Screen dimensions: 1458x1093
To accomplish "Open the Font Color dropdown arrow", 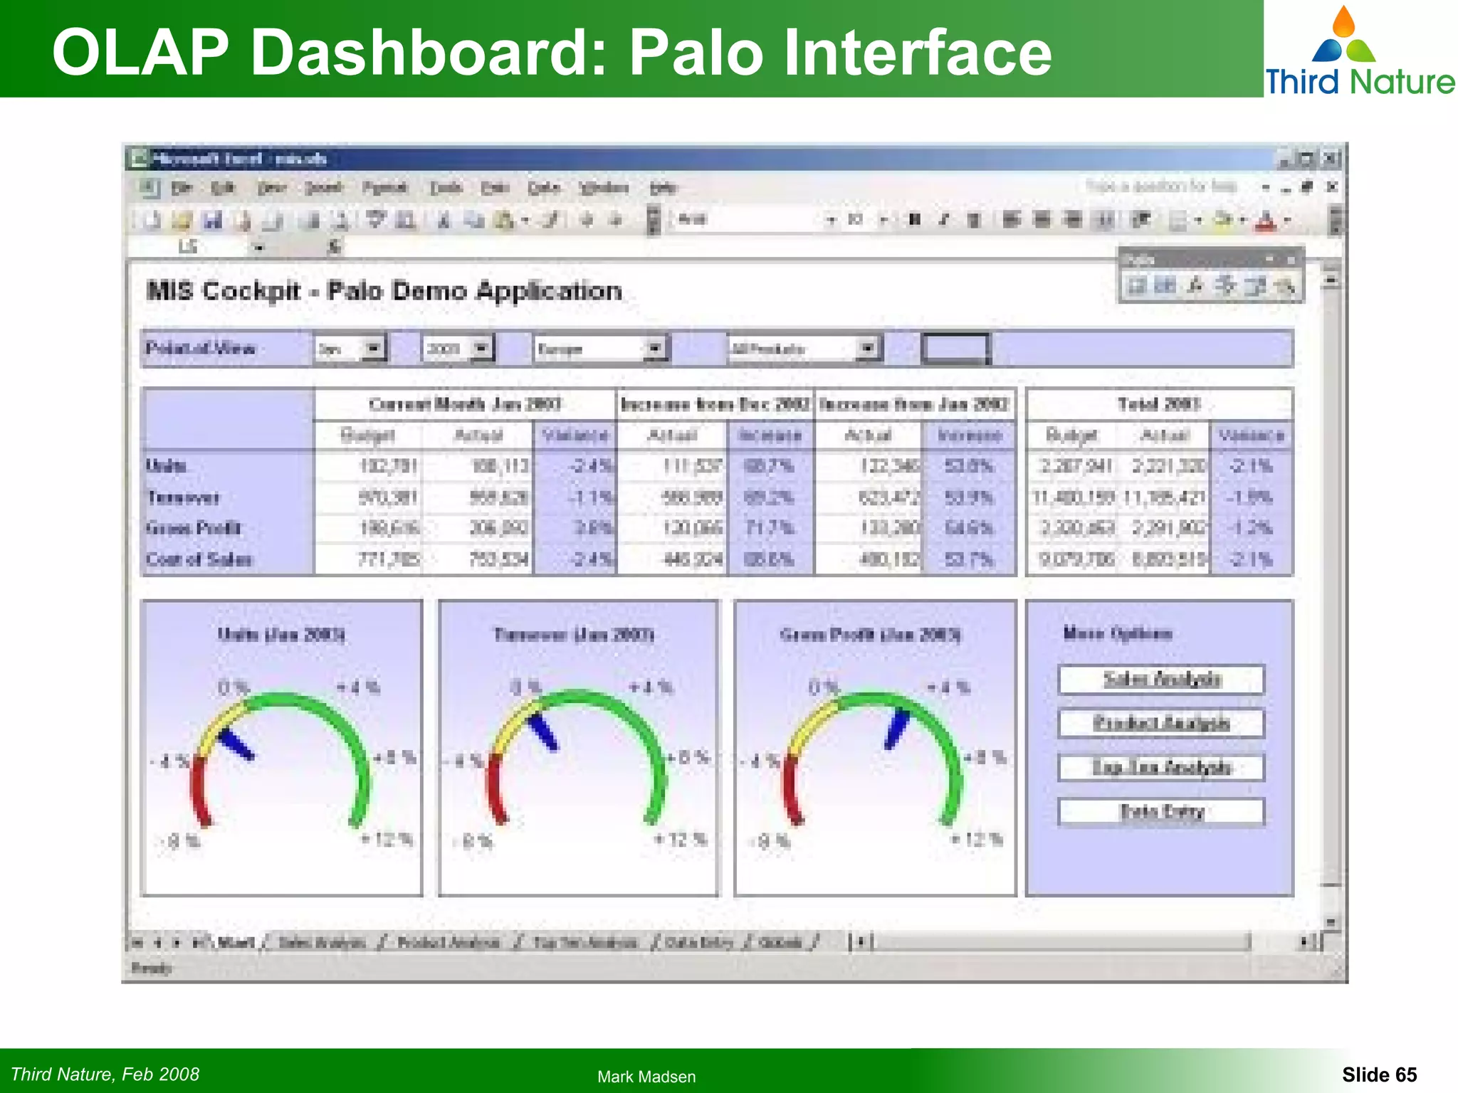I will [x=1286, y=221].
